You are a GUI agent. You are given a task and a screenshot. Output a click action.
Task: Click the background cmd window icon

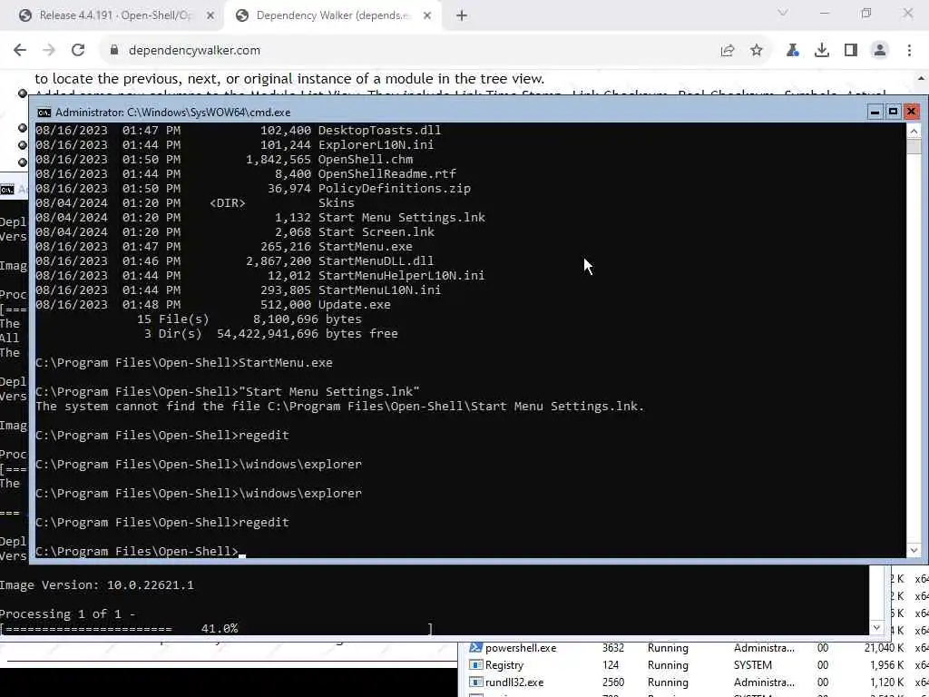[7, 190]
